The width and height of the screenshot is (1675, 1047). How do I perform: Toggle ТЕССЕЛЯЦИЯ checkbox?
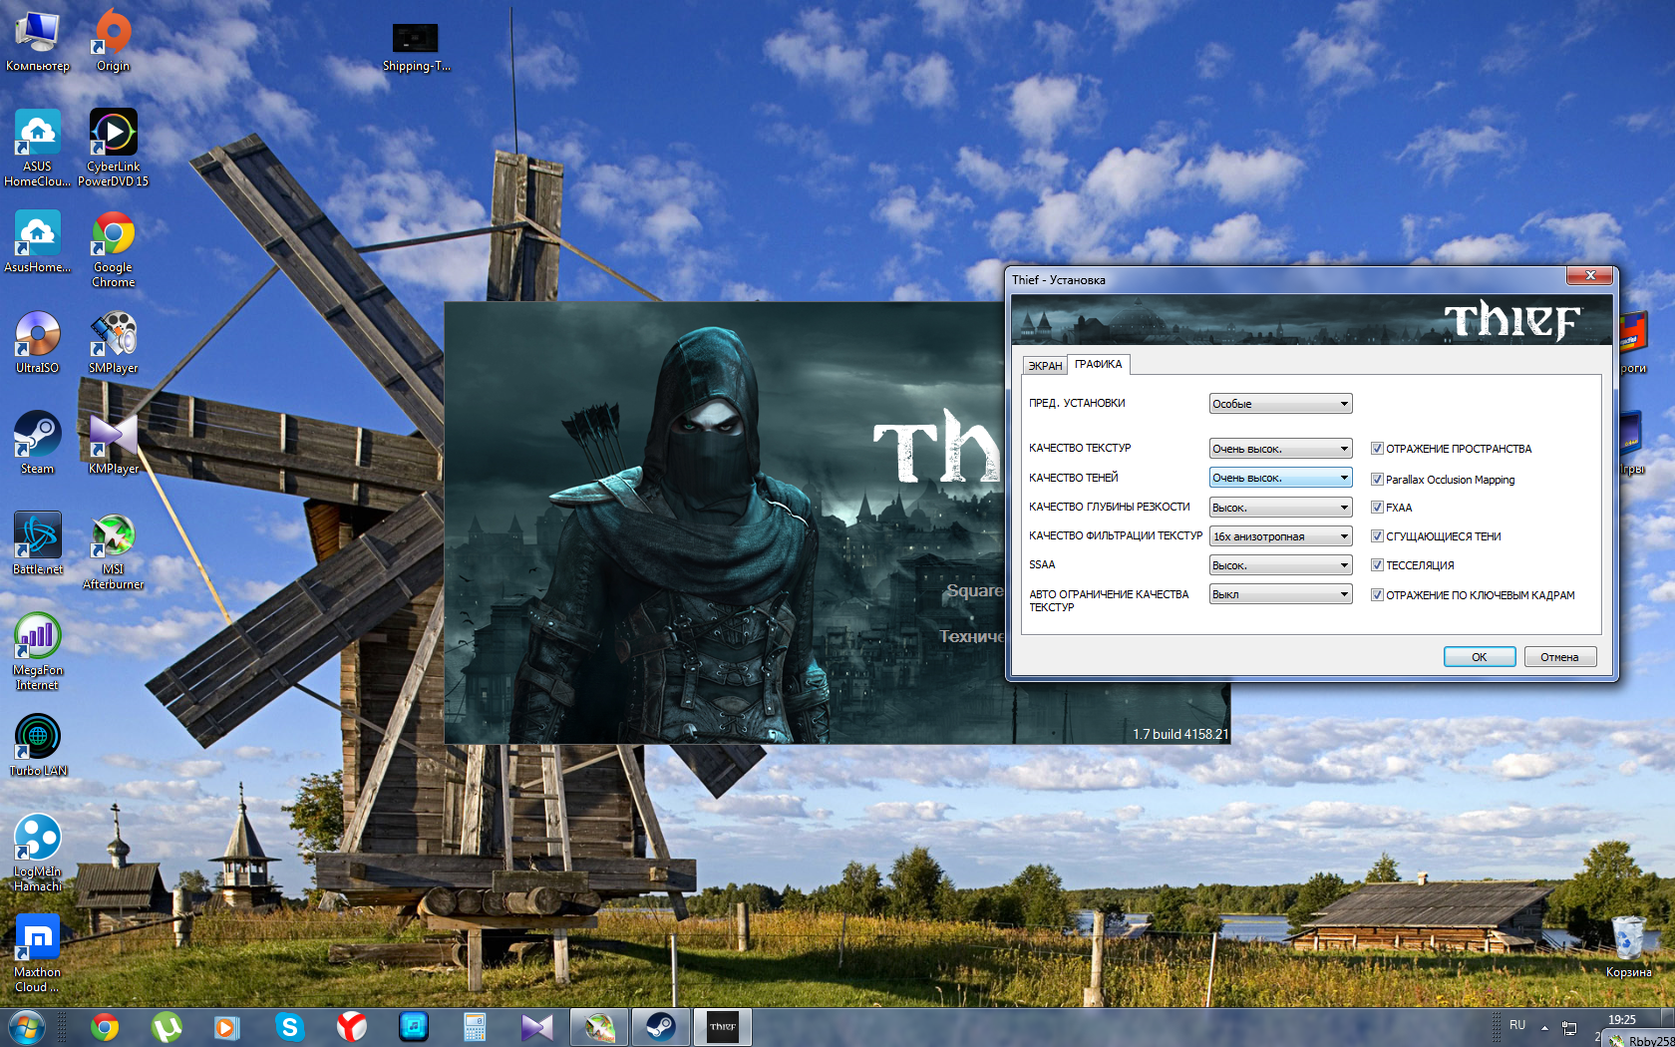1377,565
